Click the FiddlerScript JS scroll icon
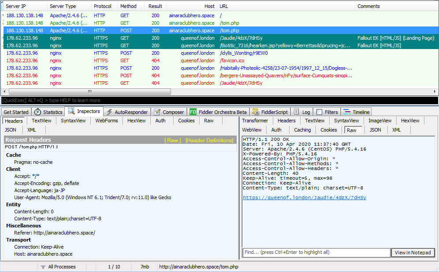Viewport: 439px width, 272px height. 255,112
